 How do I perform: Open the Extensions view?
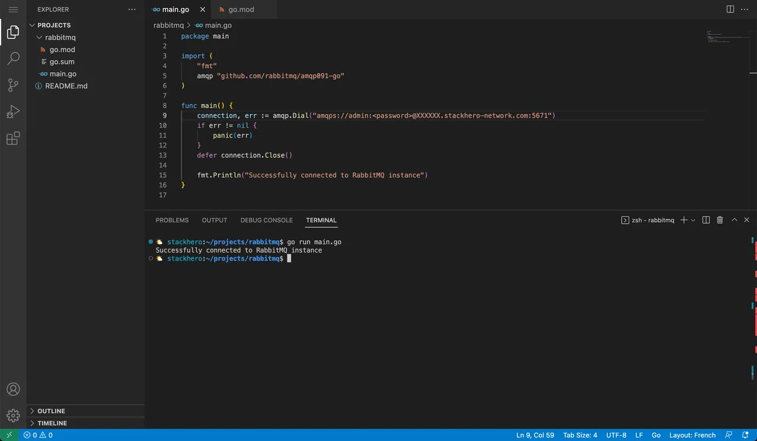click(x=13, y=138)
